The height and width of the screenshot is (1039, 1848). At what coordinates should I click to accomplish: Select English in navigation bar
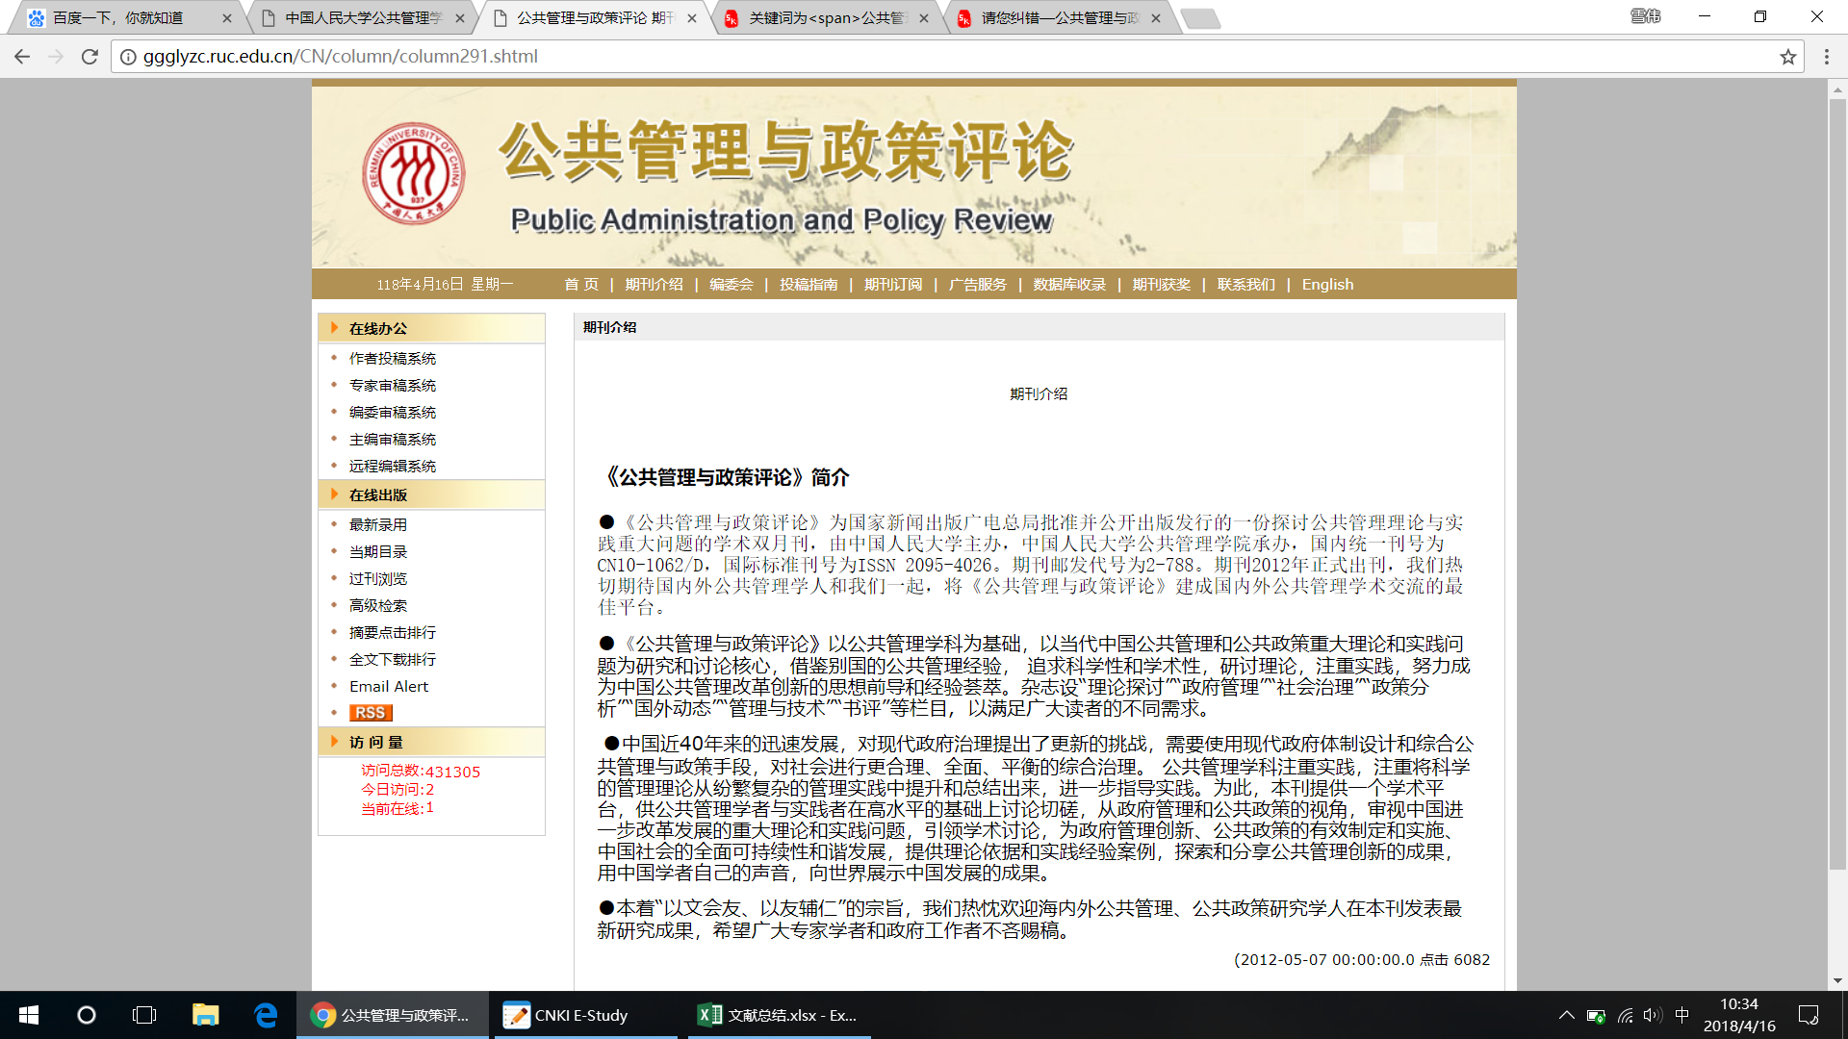click(x=1327, y=285)
